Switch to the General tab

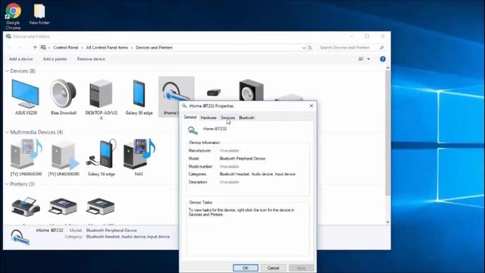190,118
